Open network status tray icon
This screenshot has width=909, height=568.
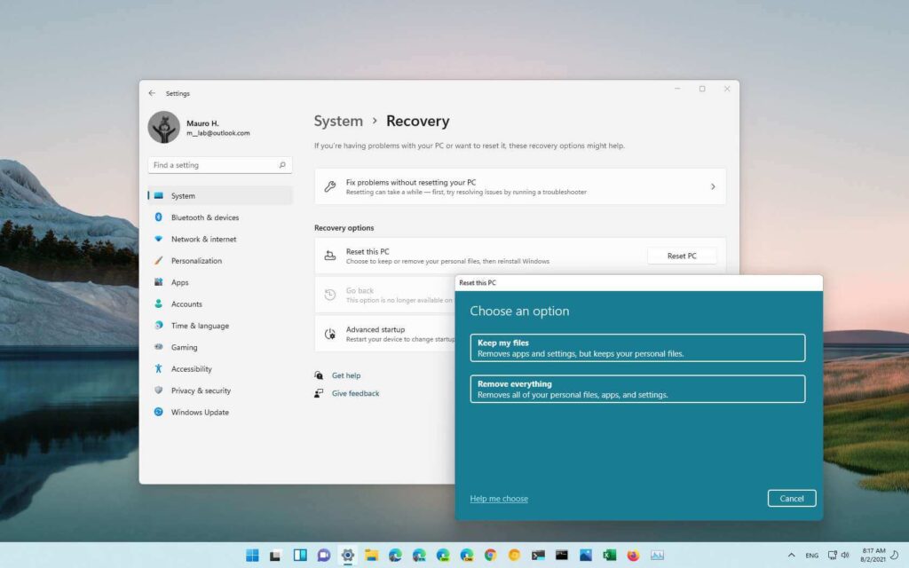[x=833, y=556]
